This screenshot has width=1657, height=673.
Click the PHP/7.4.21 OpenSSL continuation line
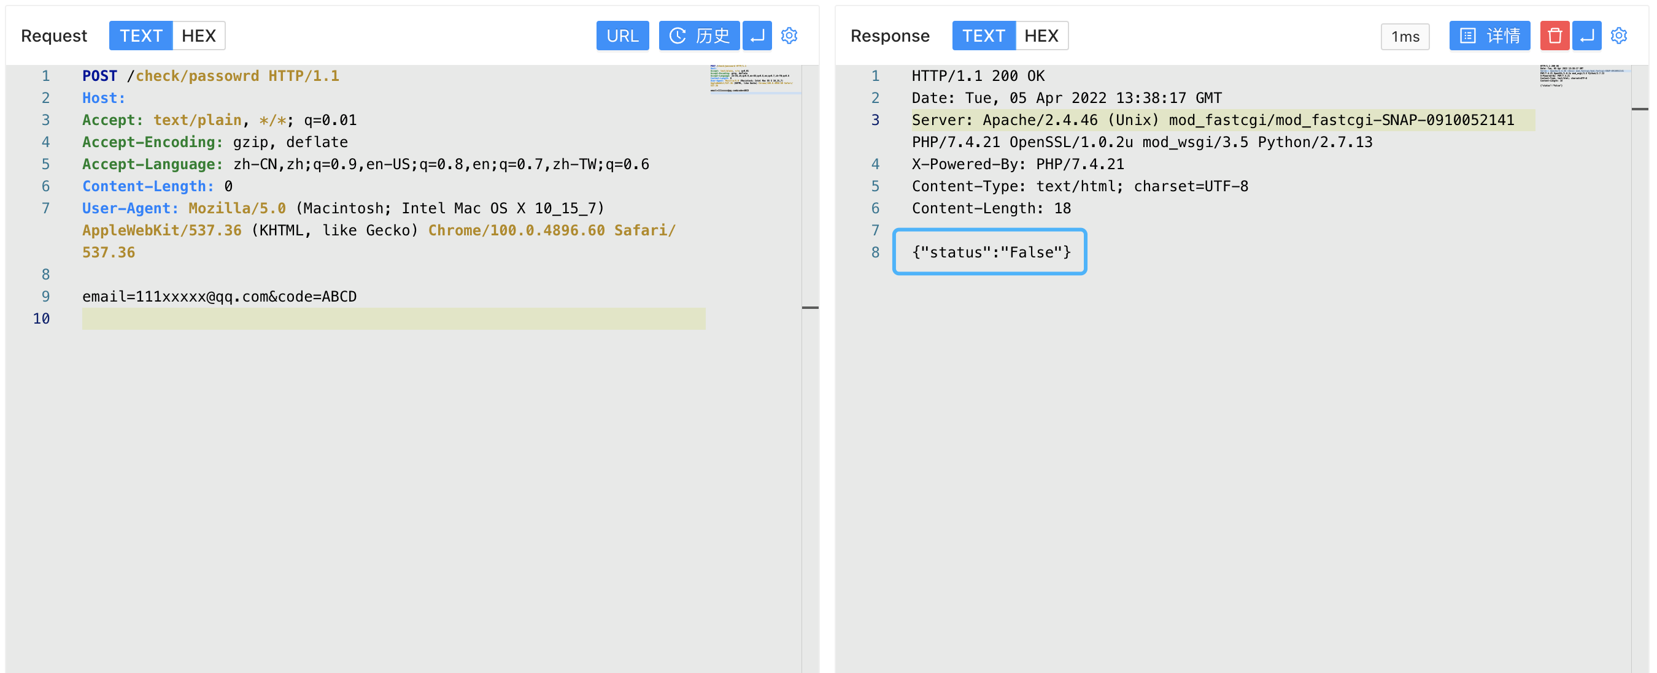(x=1141, y=142)
